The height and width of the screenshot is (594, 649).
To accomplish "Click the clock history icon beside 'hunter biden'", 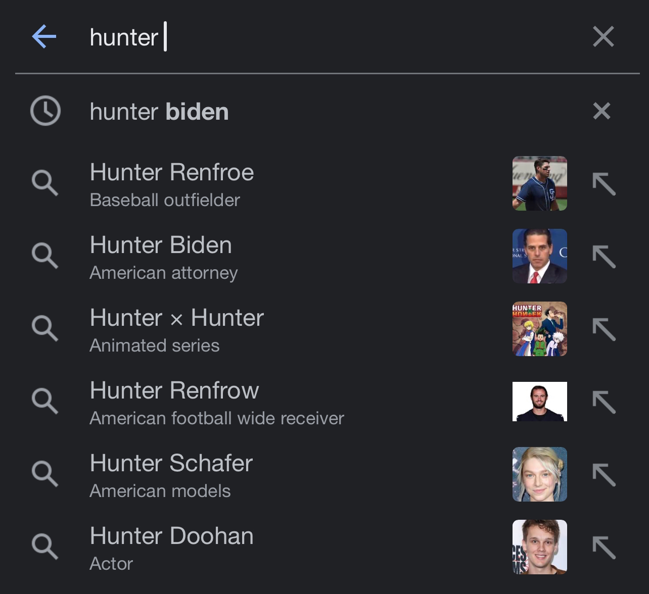I will click(45, 111).
